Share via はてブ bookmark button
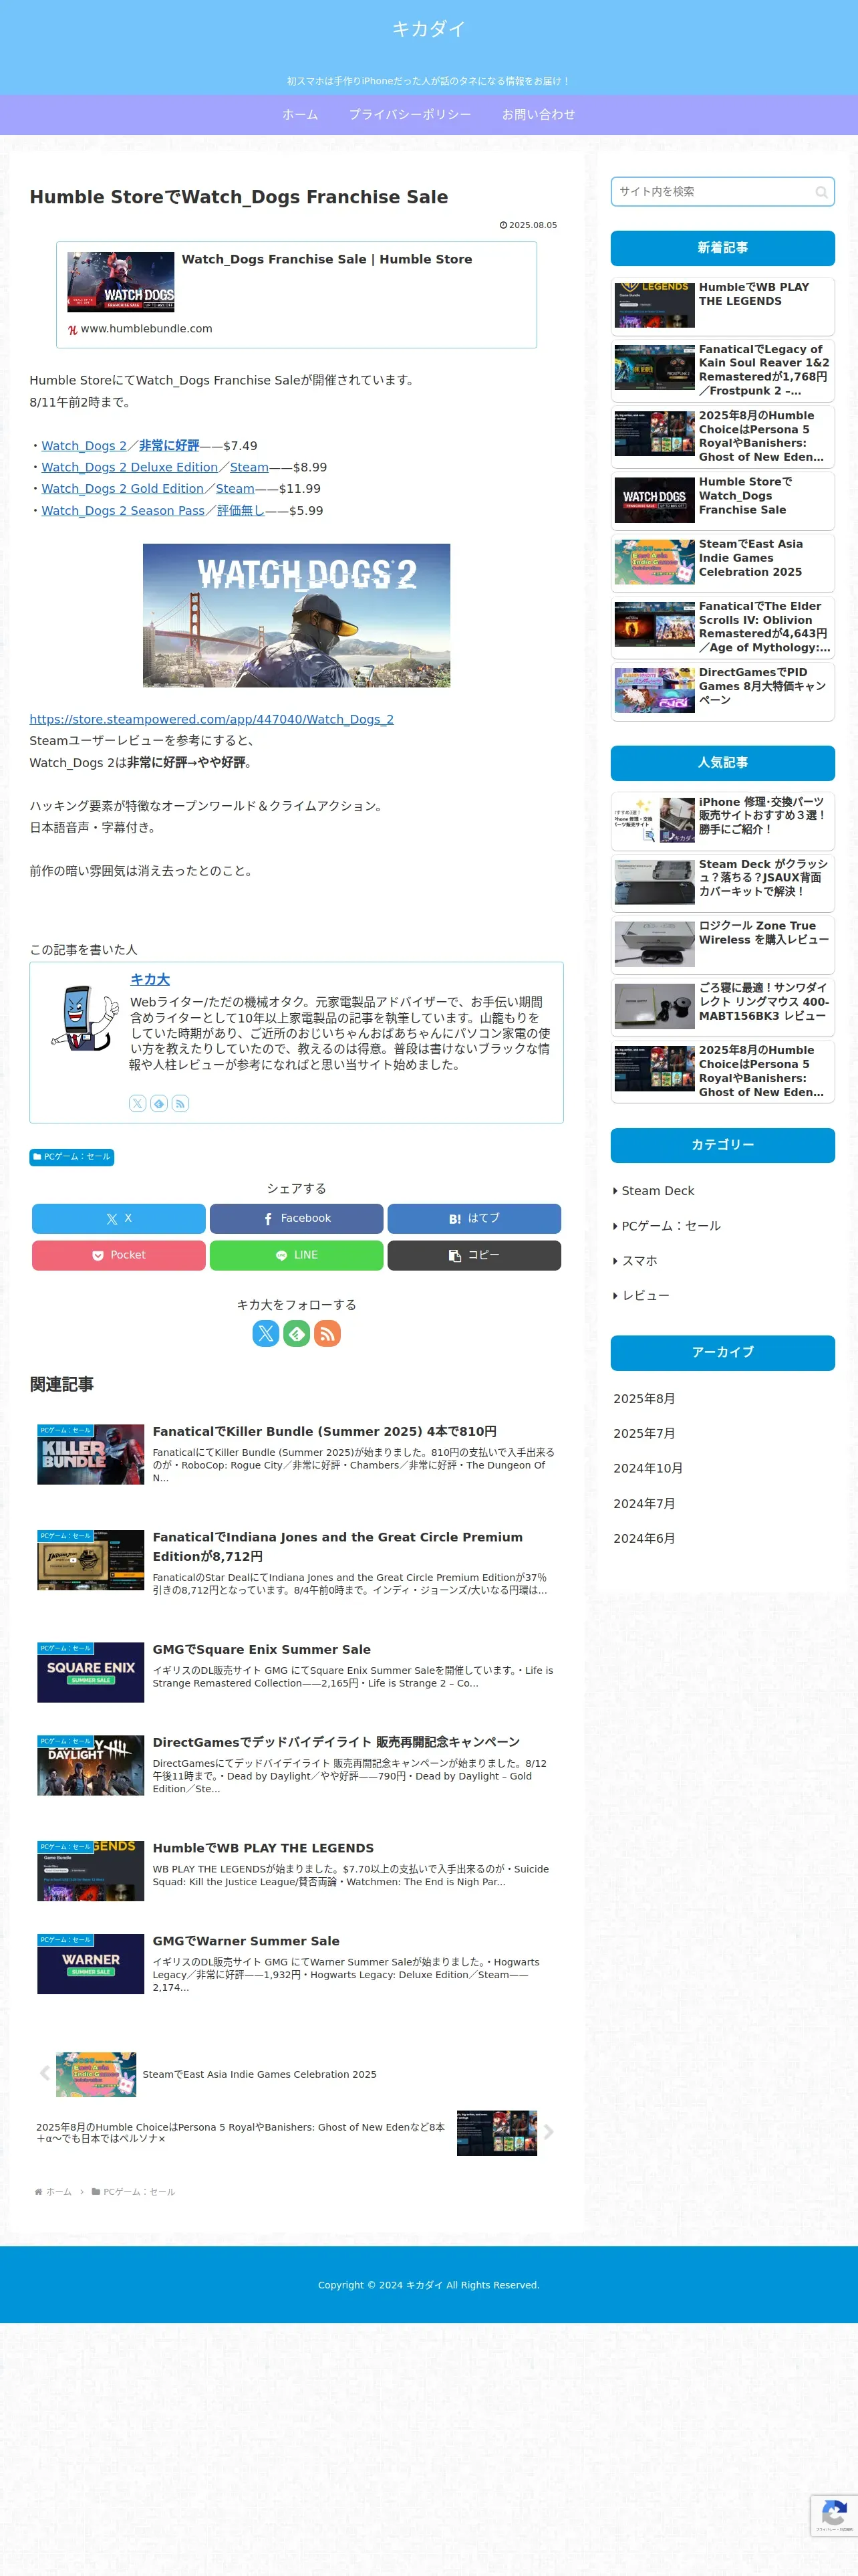Image resolution: width=858 pixels, height=2576 pixels. pos(474,1218)
